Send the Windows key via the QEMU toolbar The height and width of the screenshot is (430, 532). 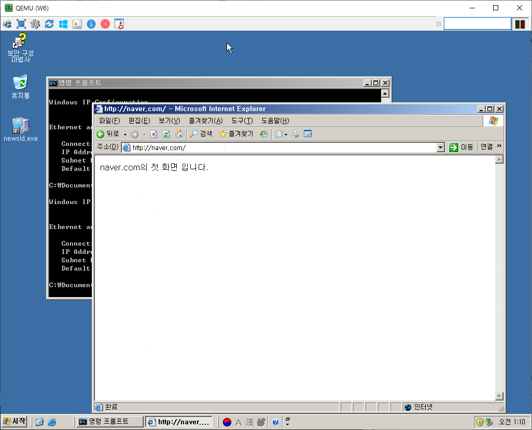[63, 24]
